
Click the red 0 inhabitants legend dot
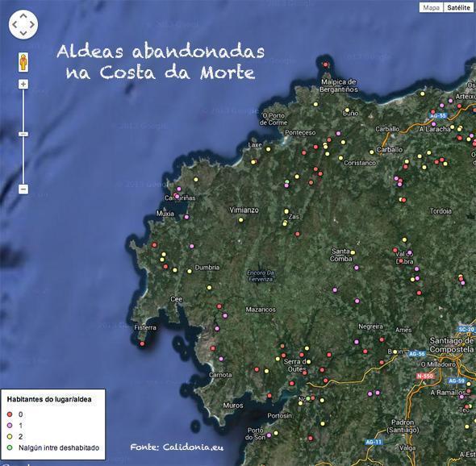tap(10, 414)
